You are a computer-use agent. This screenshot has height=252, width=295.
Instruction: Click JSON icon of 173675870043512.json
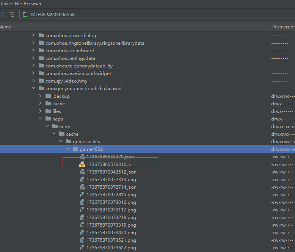point(83,172)
